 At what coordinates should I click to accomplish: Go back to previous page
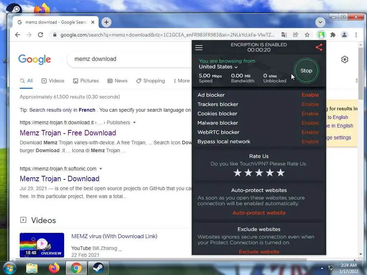click(18, 35)
